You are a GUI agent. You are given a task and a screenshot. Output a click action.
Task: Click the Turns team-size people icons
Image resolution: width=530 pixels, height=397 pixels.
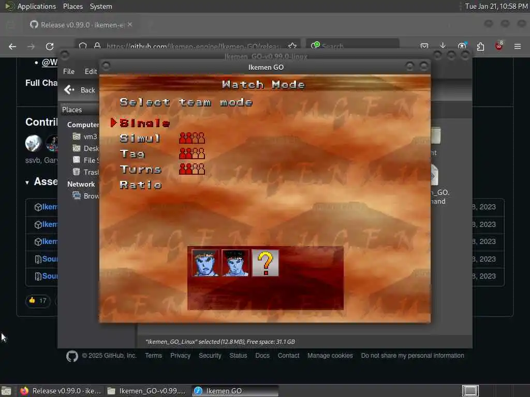192,169
